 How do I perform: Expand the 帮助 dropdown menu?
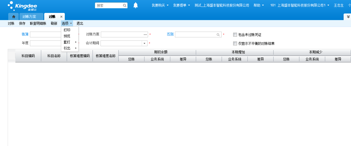pyautogui.click(x=258, y=5)
